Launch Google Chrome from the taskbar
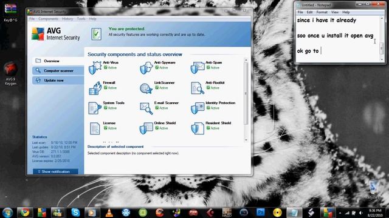Screen dimensions: 389x218 point(25,213)
